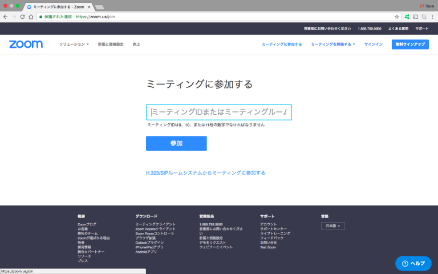Click the お客様 footer link
438x274 pixels.
(83, 229)
